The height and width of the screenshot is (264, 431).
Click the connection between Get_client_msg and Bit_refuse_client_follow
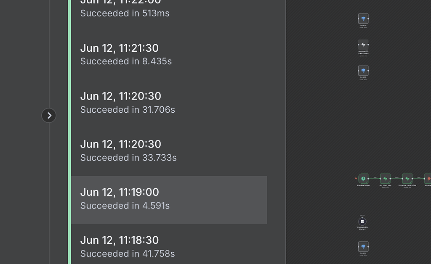point(396,178)
